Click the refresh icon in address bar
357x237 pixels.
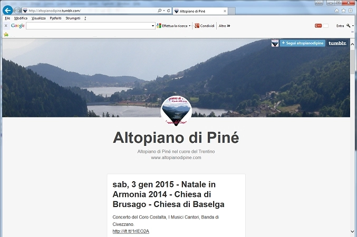pyautogui.click(x=169, y=11)
